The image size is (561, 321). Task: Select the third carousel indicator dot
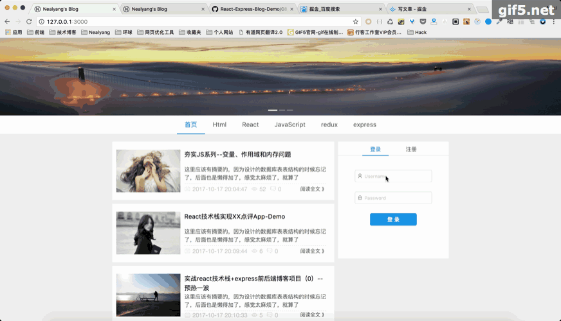click(x=290, y=110)
